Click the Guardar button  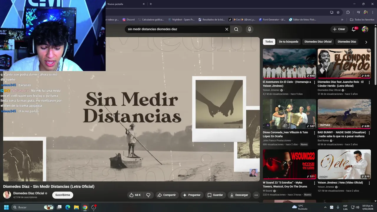point(215,195)
